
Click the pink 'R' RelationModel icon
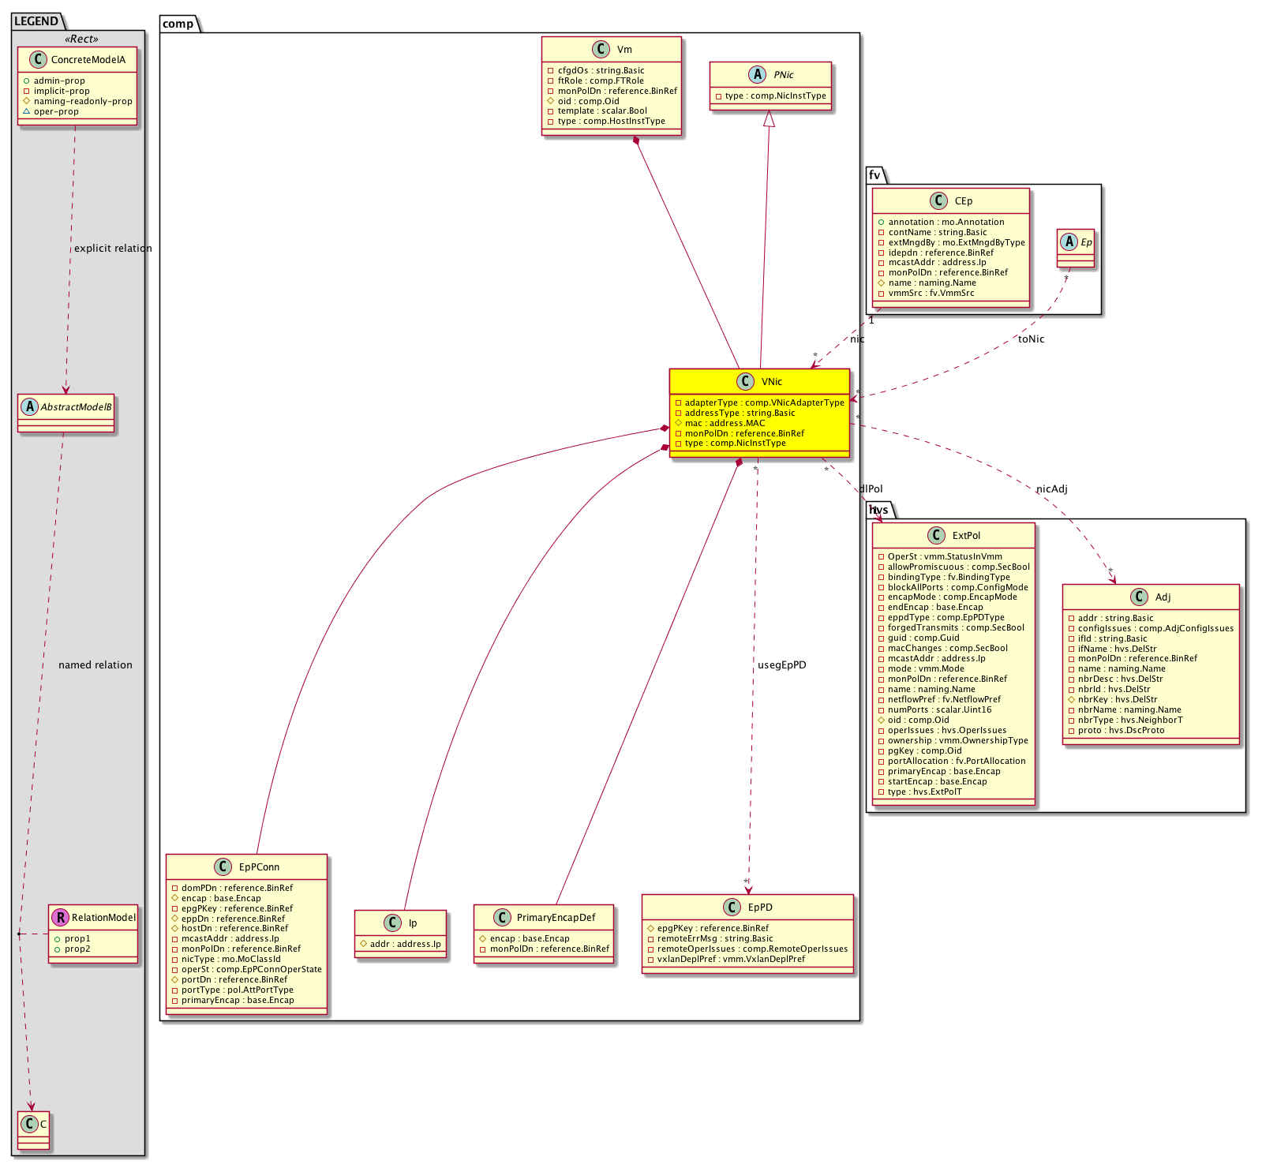(x=60, y=918)
